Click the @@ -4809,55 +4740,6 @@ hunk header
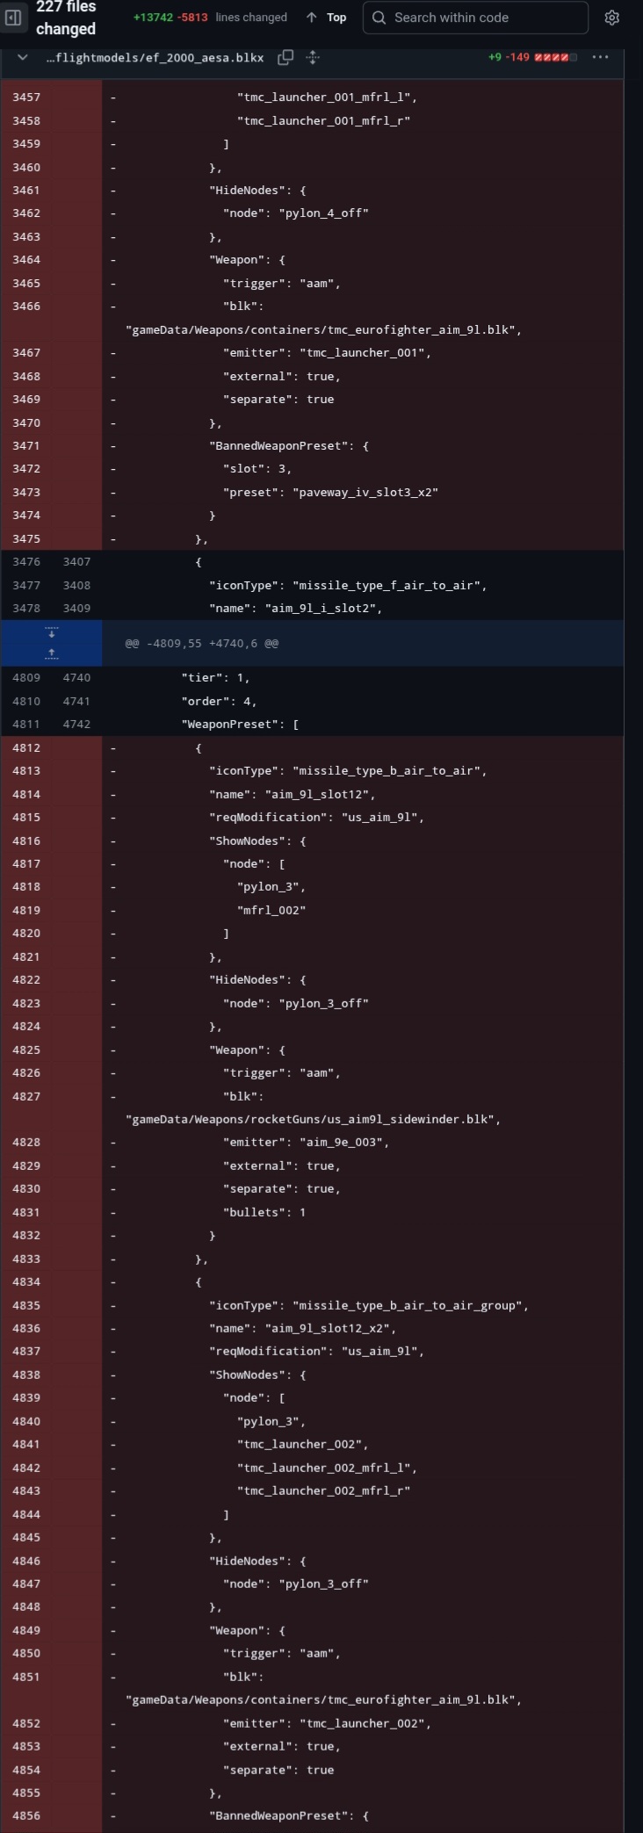Screen dimensions: 643x1833 pos(202,644)
